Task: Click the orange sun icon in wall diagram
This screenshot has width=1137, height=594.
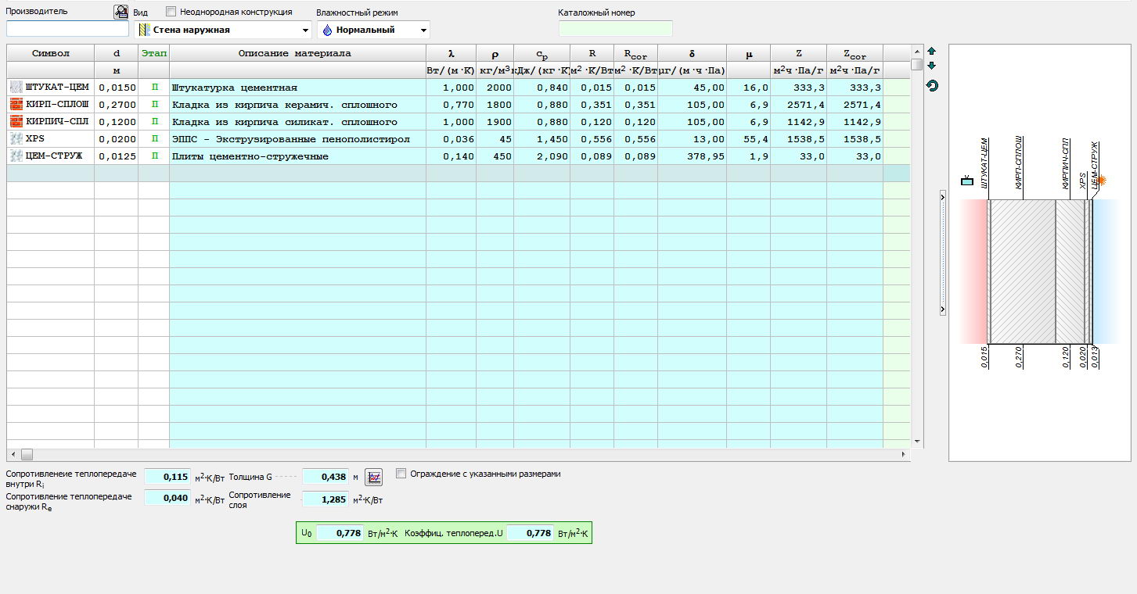Action: pyautogui.click(x=1101, y=181)
